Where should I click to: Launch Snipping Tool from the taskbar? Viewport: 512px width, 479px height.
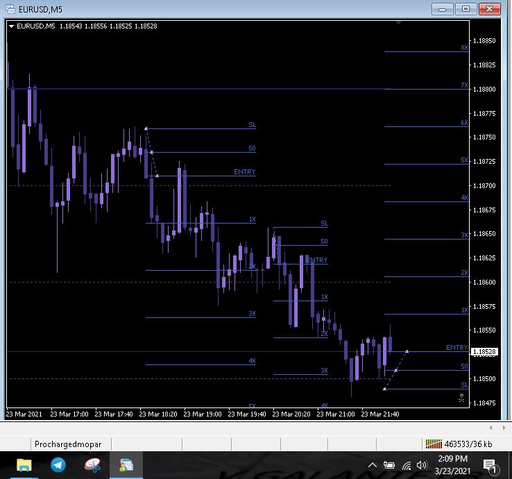tap(92, 465)
